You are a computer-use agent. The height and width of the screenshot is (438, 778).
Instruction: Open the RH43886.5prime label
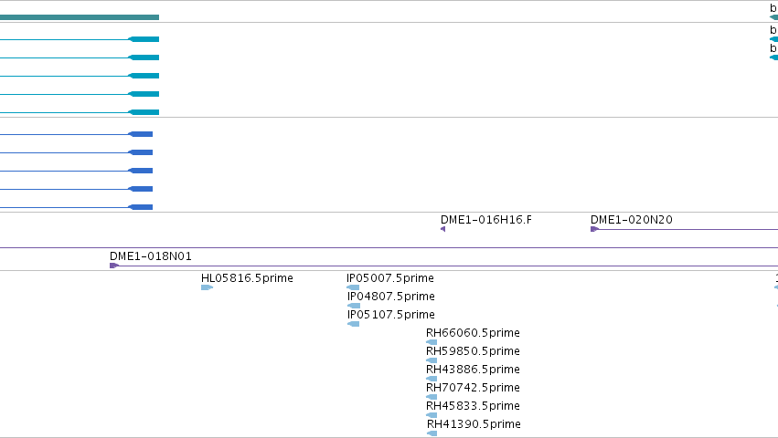click(473, 370)
